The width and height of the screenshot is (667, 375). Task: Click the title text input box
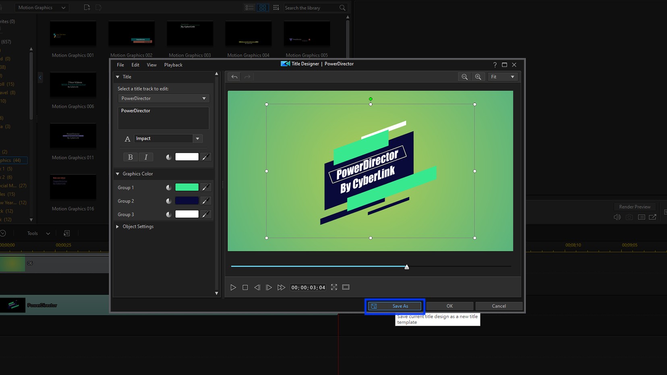163,118
